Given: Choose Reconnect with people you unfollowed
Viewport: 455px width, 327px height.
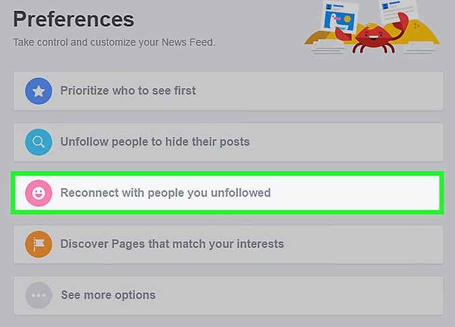Looking at the screenshot, I should [x=227, y=193].
